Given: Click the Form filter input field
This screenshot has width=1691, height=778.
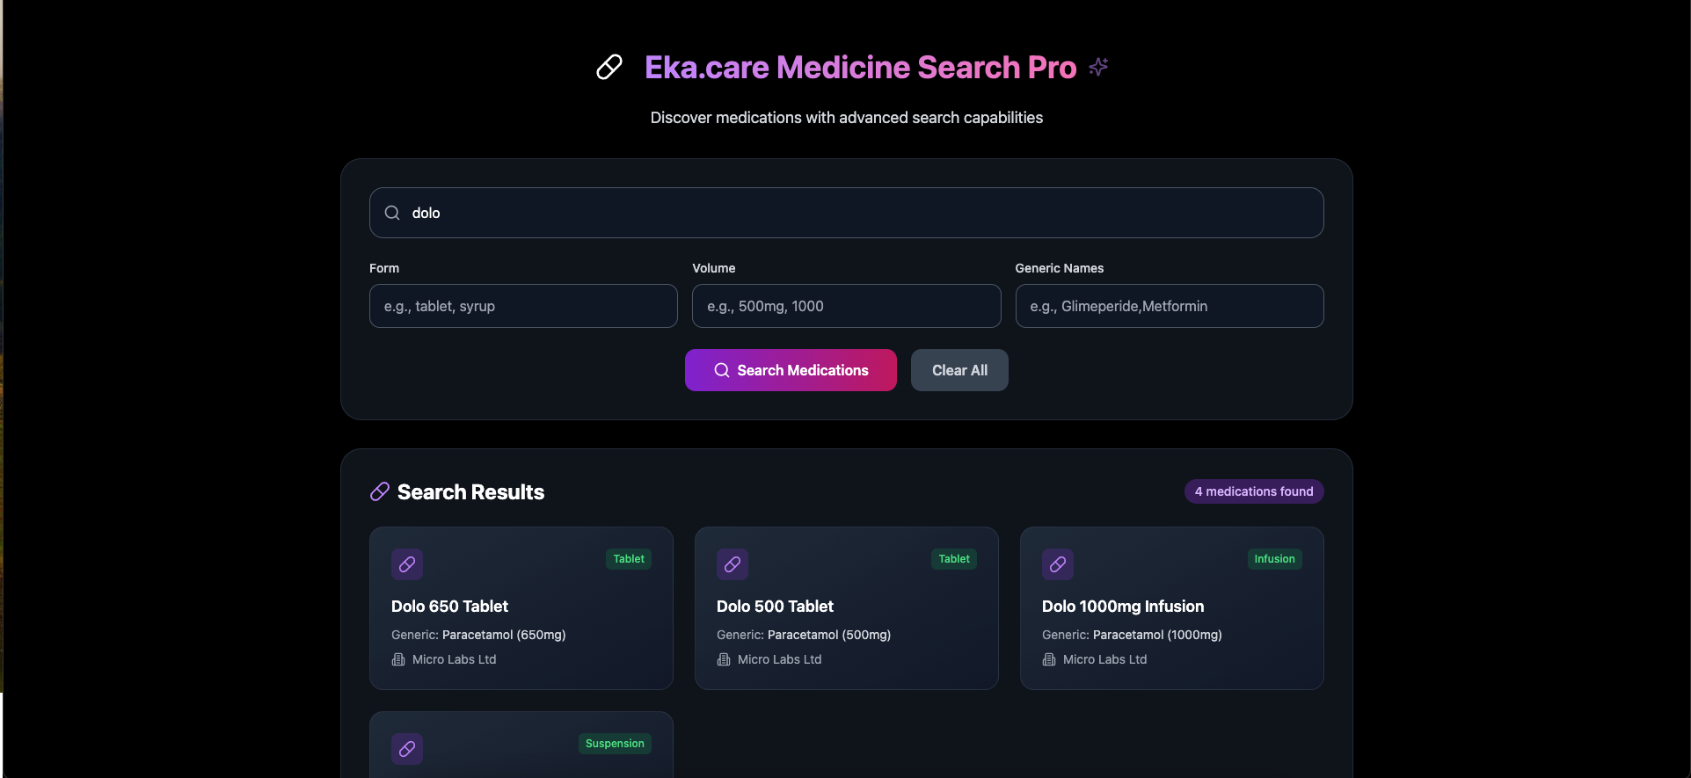Looking at the screenshot, I should coord(523,306).
